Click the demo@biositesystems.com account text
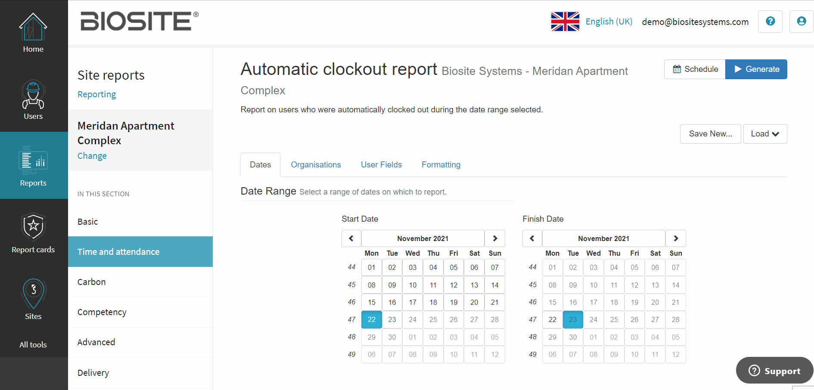This screenshot has height=390, width=814. [695, 22]
